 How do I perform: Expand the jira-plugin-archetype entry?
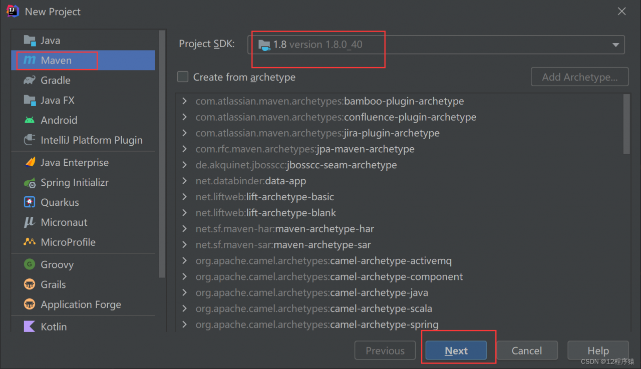point(185,133)
